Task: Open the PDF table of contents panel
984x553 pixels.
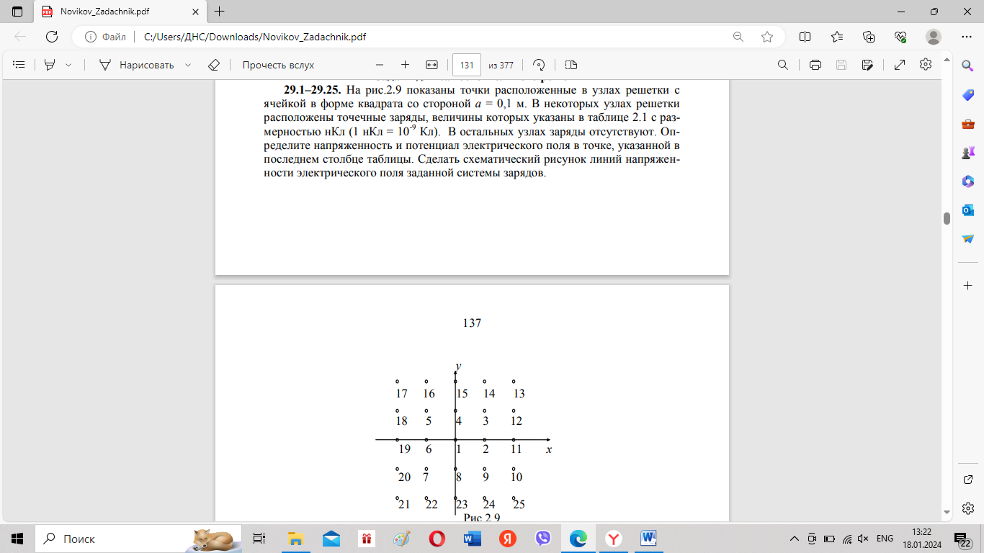Action: pos(19,65)
